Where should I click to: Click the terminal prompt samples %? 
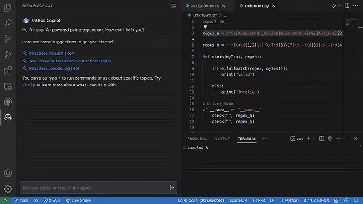pyautogui.click(x=197, y=147)
